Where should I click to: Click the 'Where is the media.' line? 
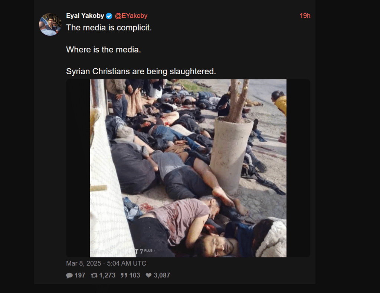pyautogui.click(x=104, y=50)
